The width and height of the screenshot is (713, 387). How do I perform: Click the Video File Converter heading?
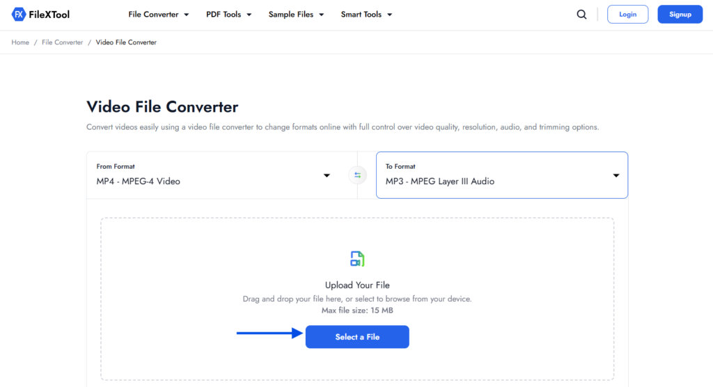[x=162, y=106]
